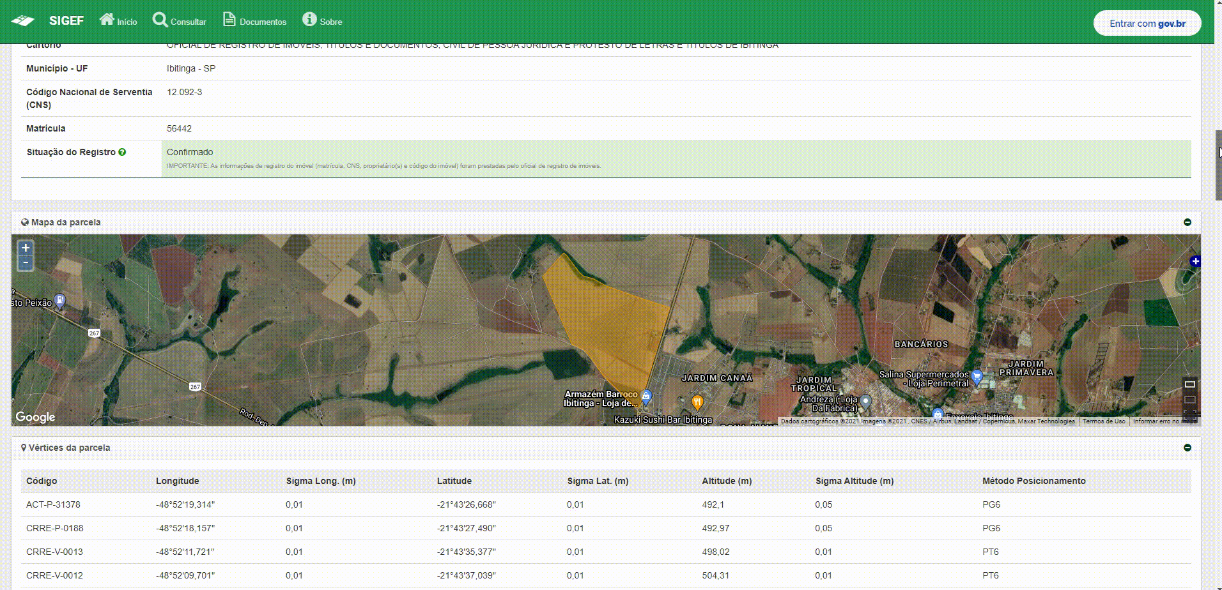Collapse the Vértices da parcela panel
Image resolution: width=1222 pixels, height=590 pixels.
pyautogui.click(x=1187, y=448)
